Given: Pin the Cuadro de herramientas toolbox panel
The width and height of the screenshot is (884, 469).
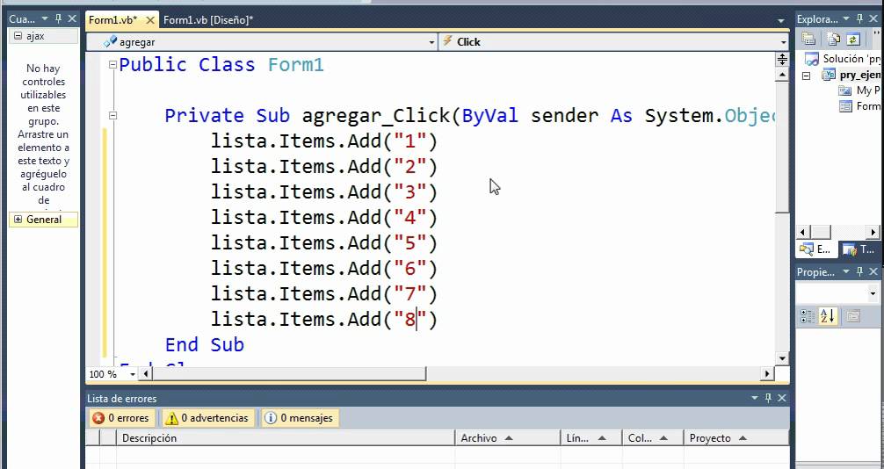Looking at the screenshot, I should pyautogui.click(x=58, y=19).
